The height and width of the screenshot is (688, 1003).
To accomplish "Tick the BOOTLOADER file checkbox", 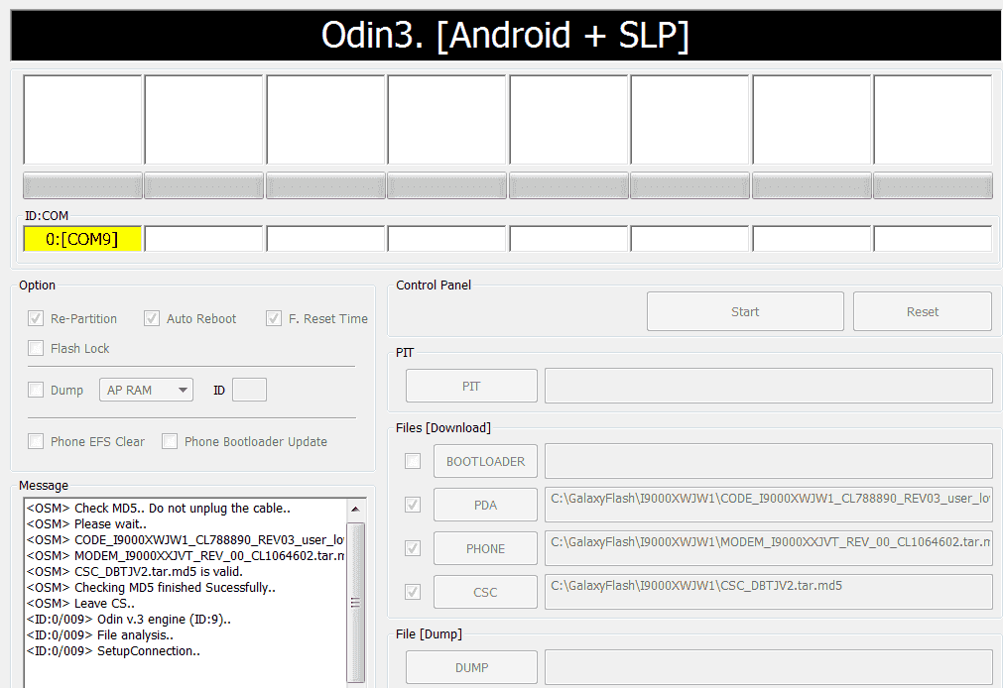I will (x=413, y=461).
